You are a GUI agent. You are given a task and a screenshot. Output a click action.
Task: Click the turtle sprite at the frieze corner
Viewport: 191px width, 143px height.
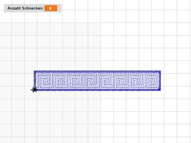click(34, 90)
